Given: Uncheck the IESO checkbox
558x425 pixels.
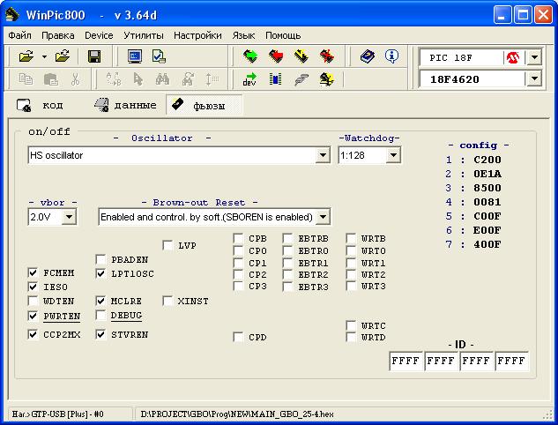Looking at the screenshot, I should coord(33,287).
